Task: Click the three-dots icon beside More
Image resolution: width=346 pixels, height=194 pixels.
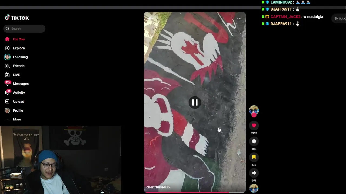Action: coord(7,119)
